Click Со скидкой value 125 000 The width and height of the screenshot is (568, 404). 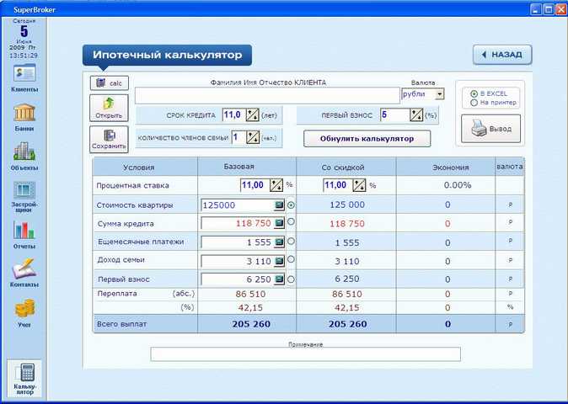(x=347, y=205)
